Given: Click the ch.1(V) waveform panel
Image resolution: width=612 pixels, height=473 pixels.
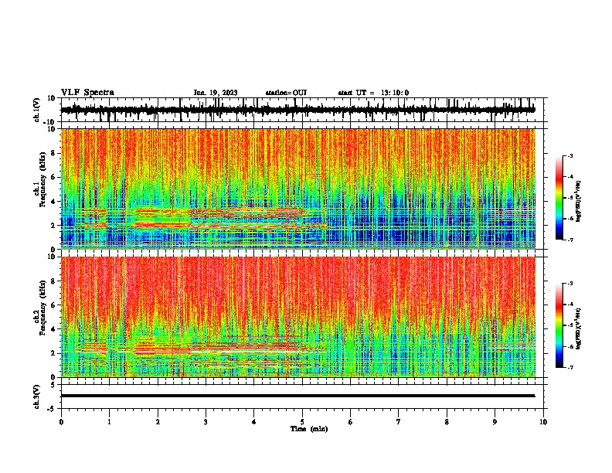Looking at the screenshot, I should pyautogui.click(x=304, y=110).
